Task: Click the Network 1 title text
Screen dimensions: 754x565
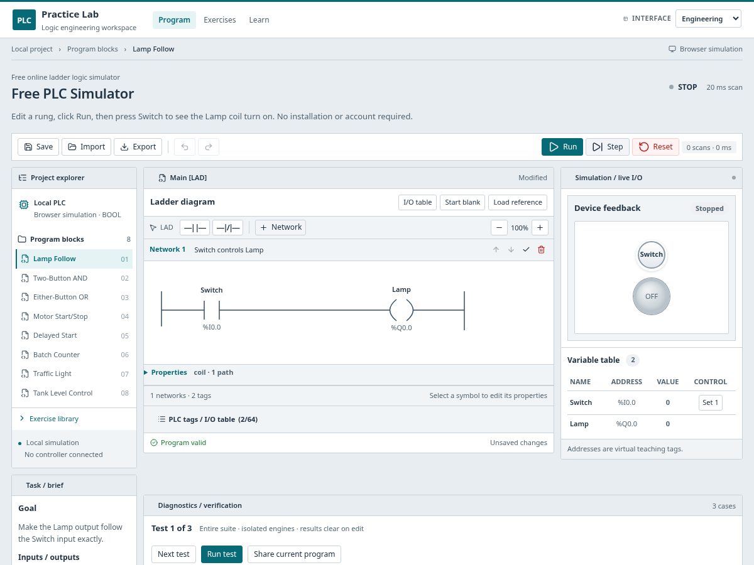Action: click(x=167, y=249)
